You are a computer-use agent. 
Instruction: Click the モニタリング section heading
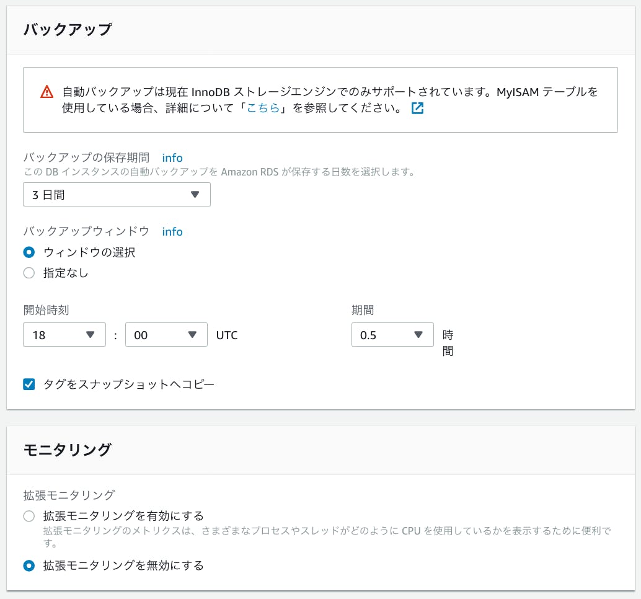(68, 450)
